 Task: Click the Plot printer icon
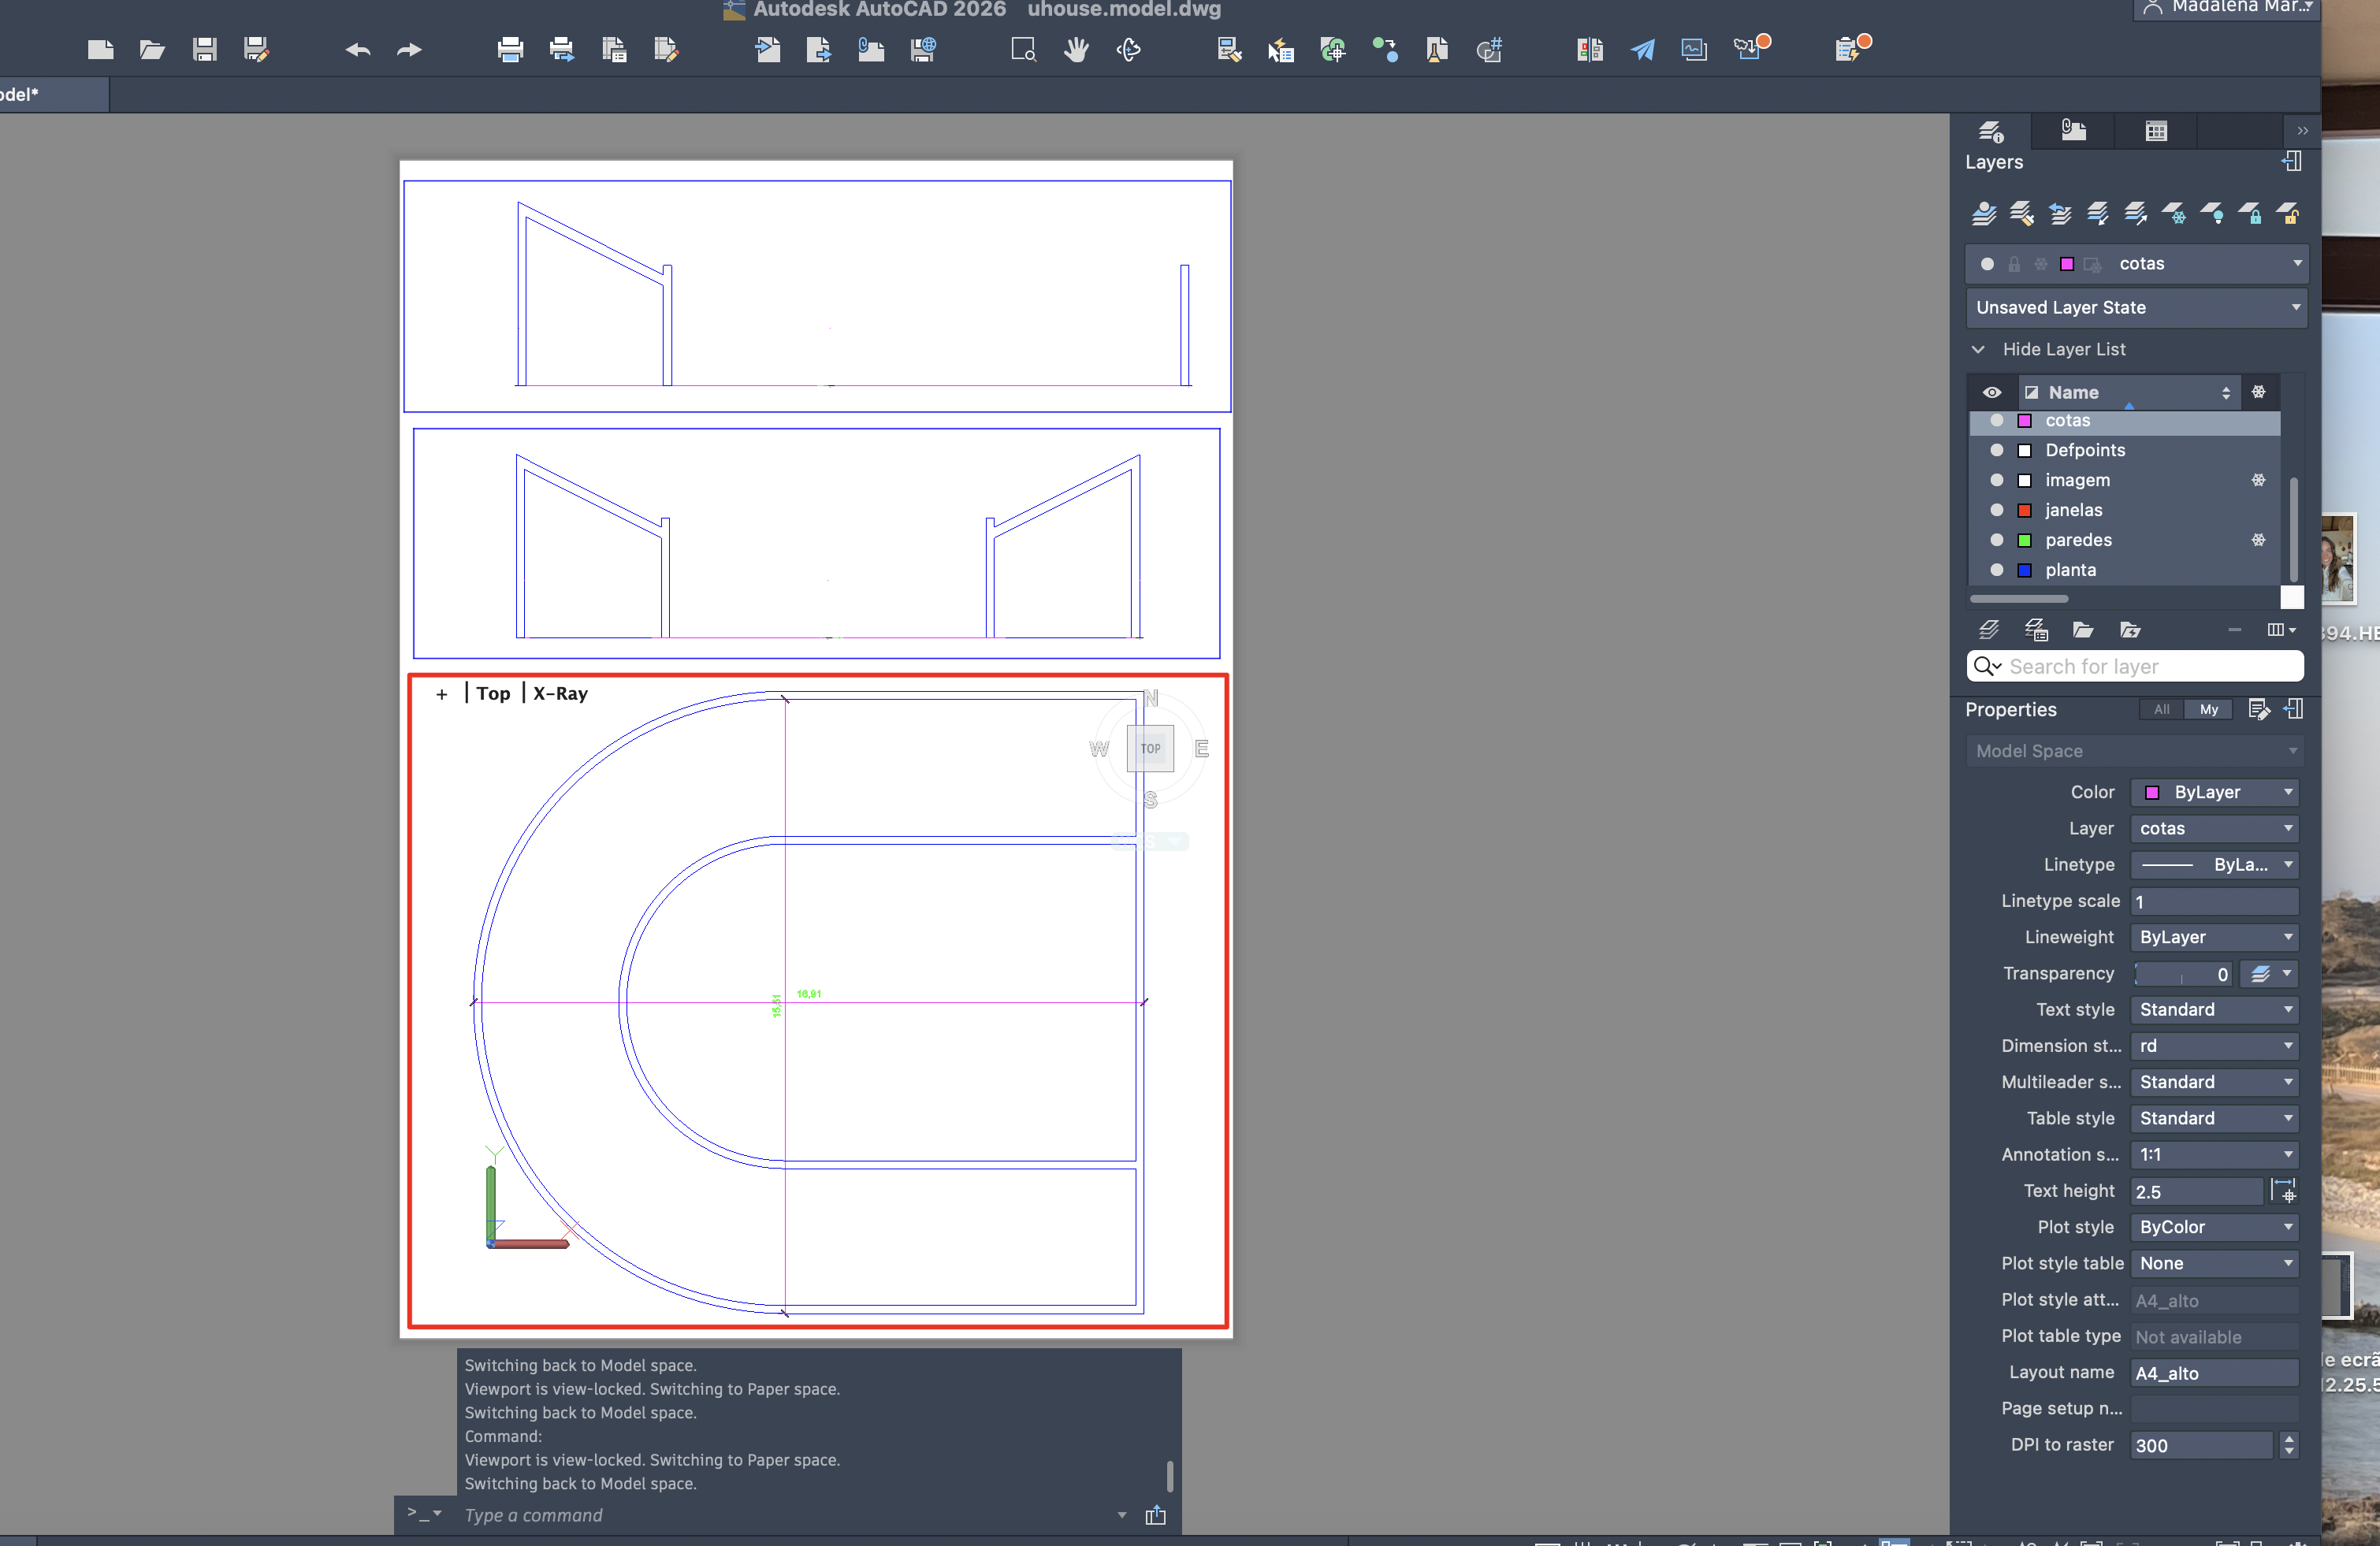click(x=510, y=50)
